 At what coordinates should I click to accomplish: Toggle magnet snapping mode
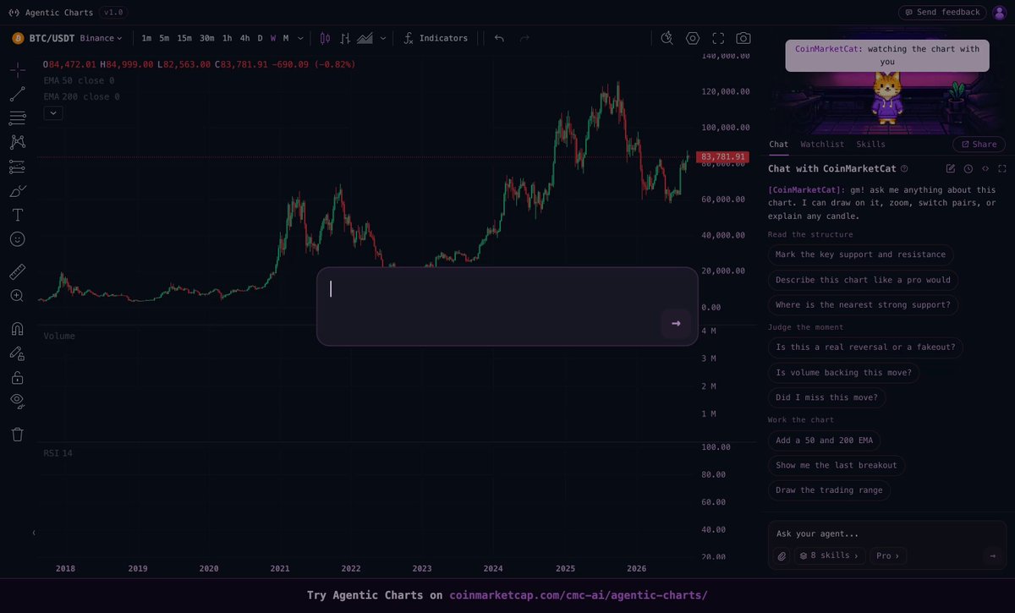[17, 328]
